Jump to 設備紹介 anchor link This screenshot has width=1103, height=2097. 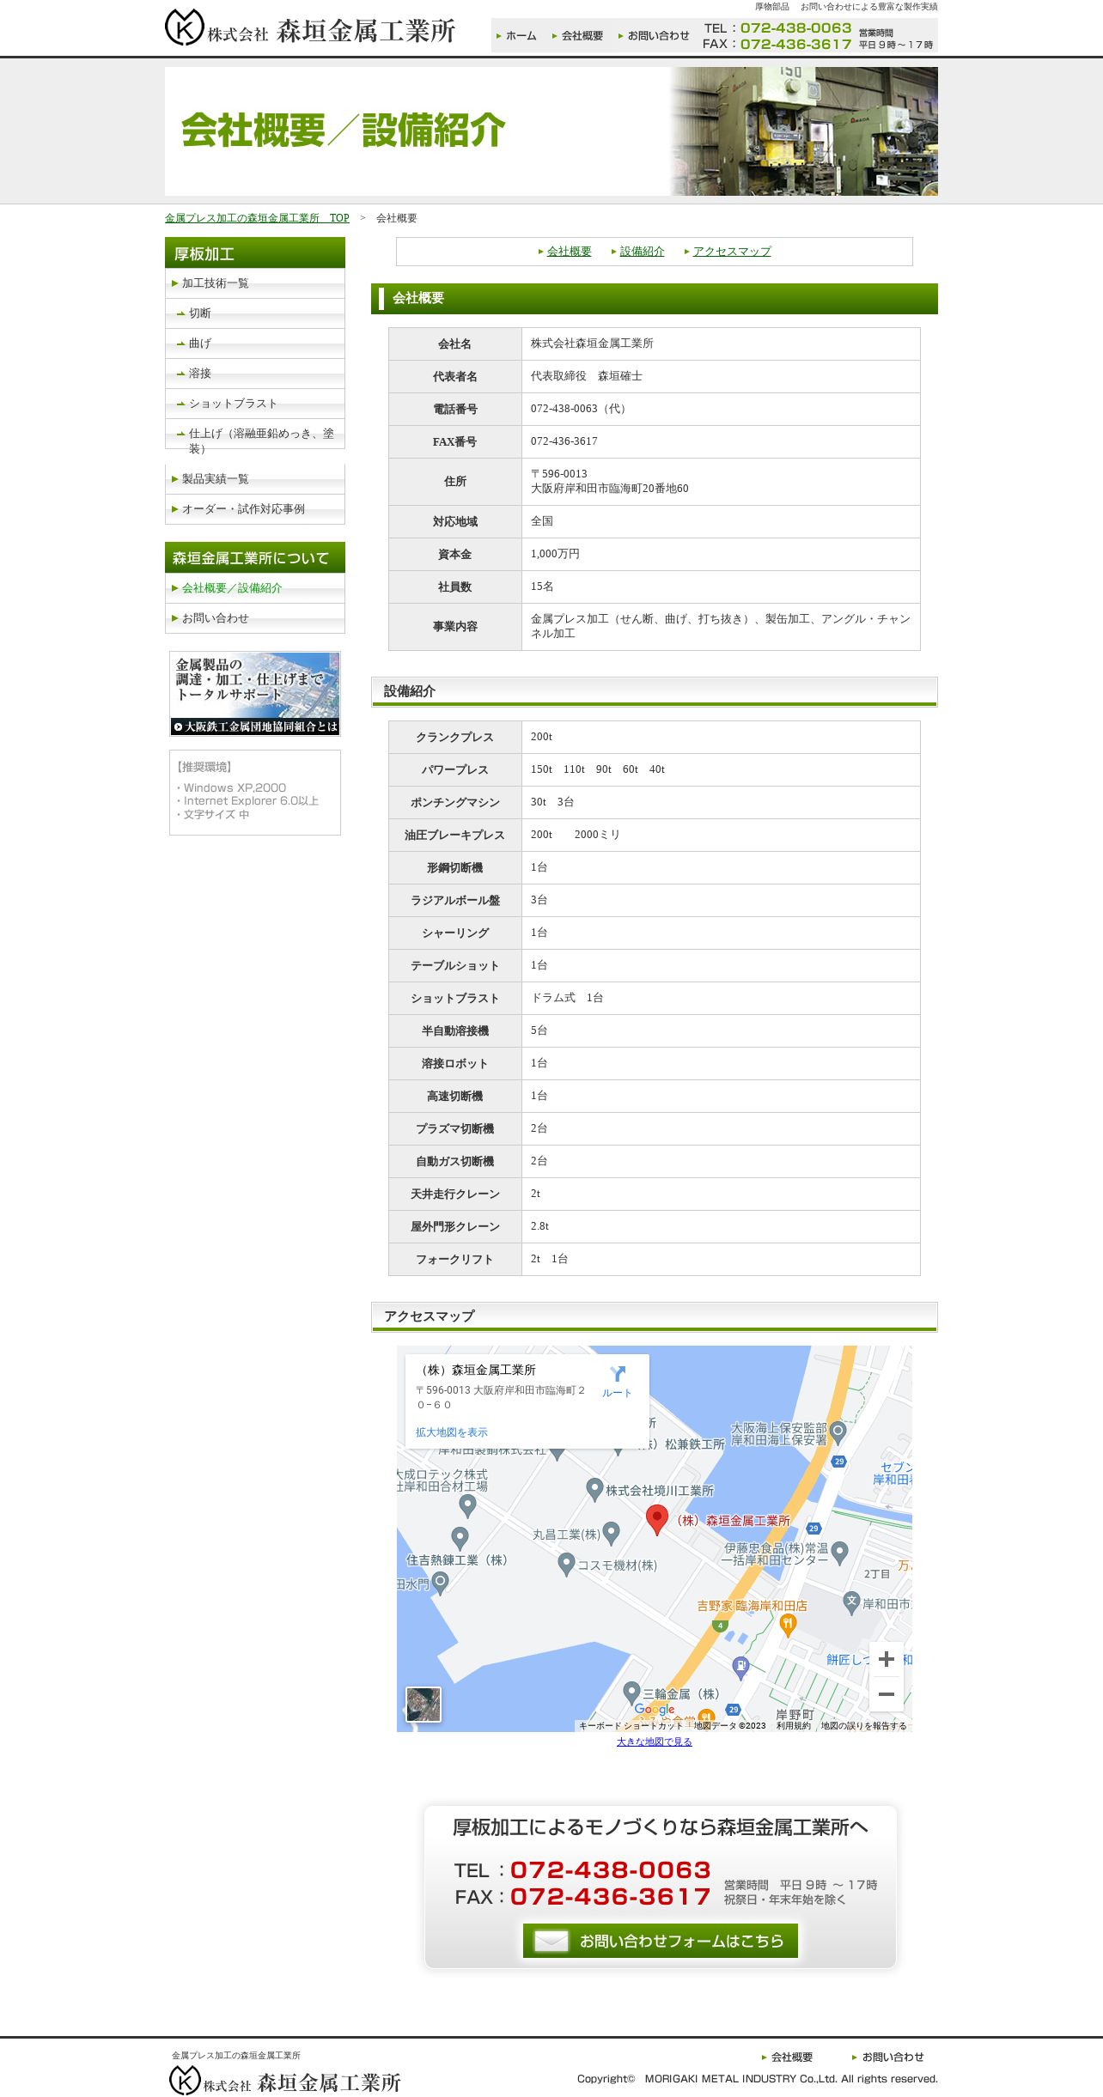(x=642, y=252)
